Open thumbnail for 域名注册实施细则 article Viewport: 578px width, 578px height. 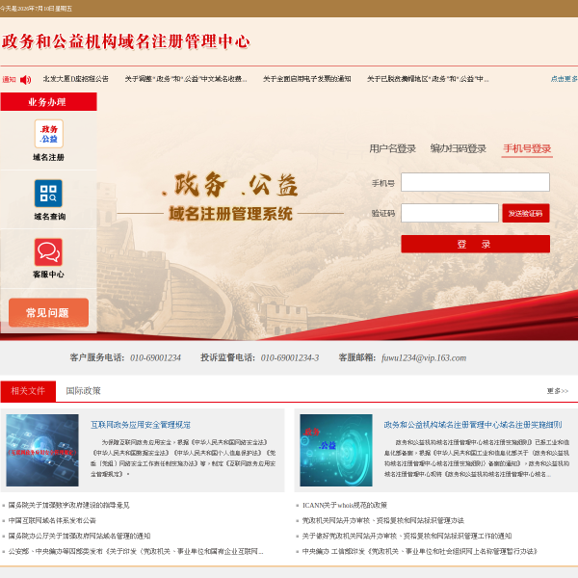(336, 450)
